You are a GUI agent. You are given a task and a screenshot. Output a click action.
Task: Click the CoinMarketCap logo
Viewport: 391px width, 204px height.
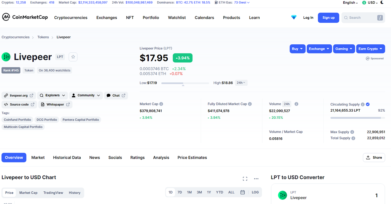pyautogui.click(x=25, y=17)
